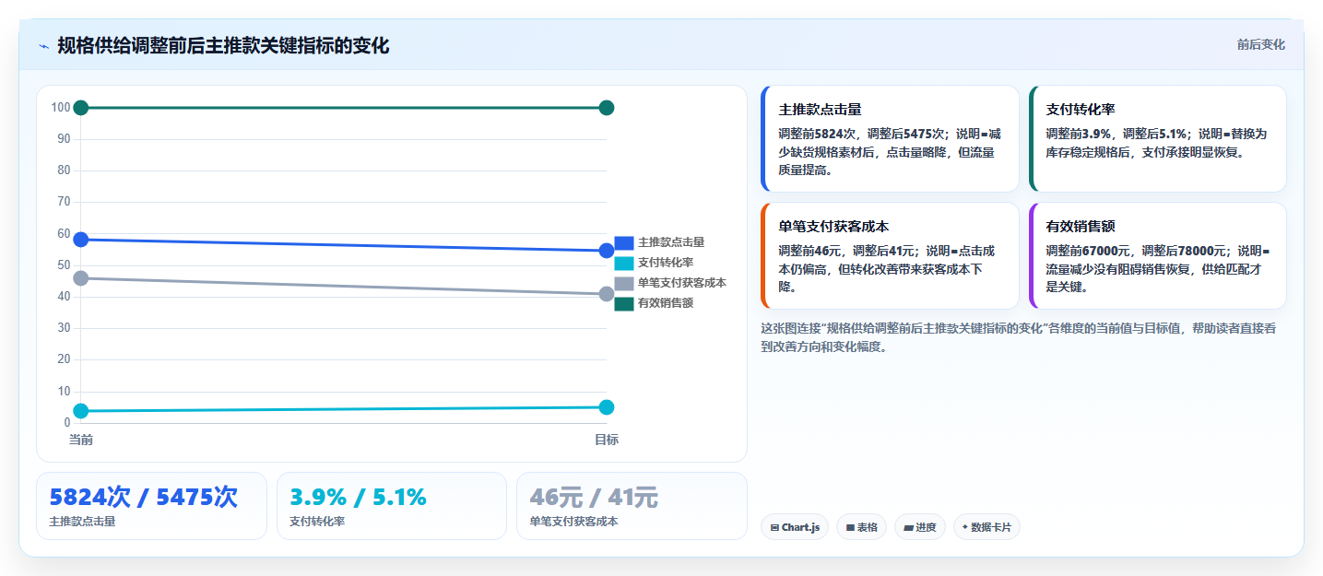The image size is (1323, 576).
Task: Select the 表格 tag
Action: pos(861,527)
